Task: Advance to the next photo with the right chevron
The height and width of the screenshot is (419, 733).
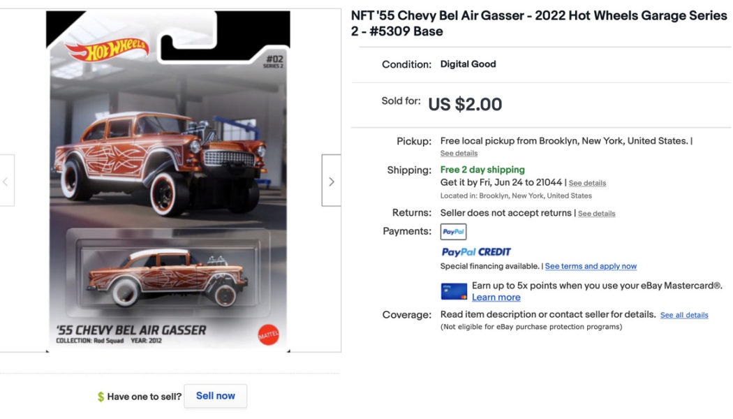Action: coord(331,180)
